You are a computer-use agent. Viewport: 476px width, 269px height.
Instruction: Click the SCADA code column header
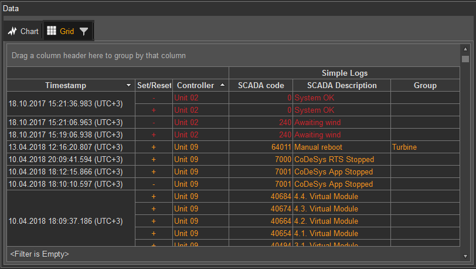260,85
